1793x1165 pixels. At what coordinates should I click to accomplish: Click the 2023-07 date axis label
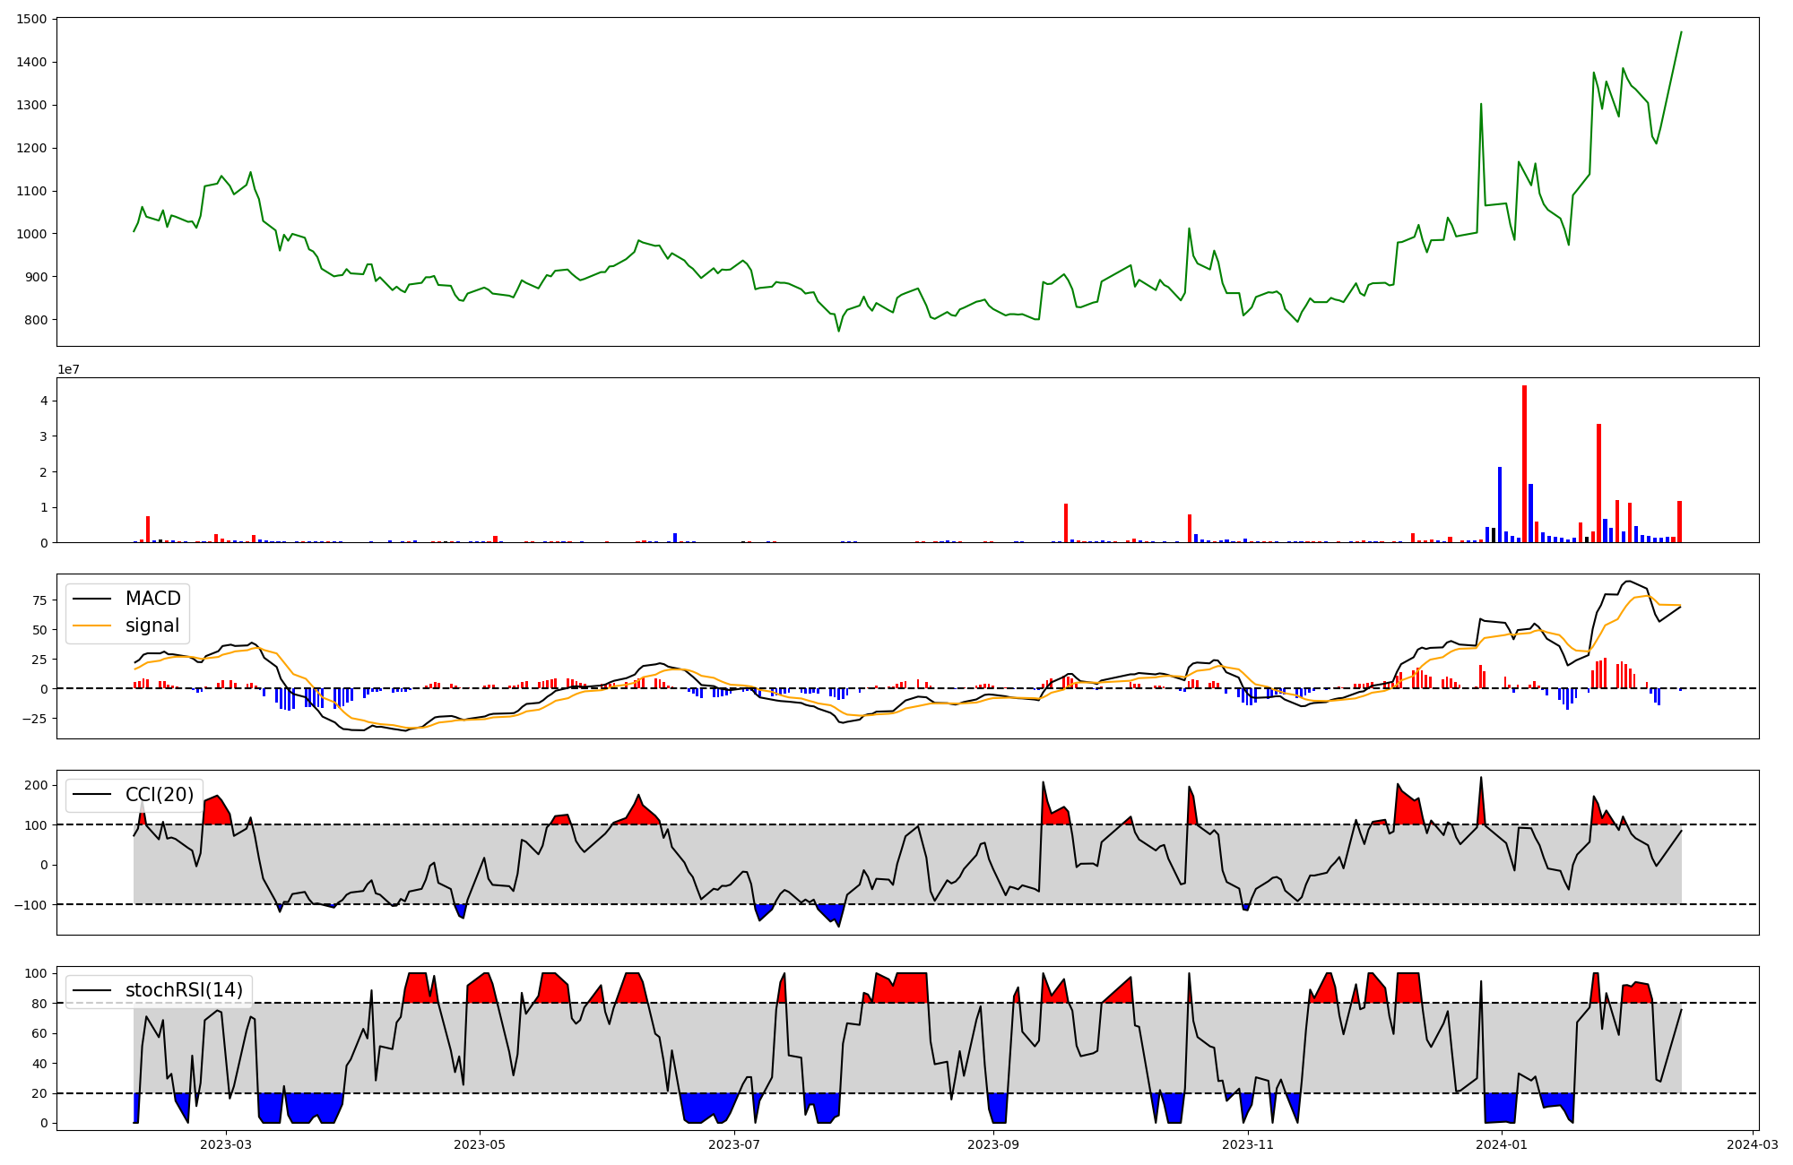[735, 1144]
